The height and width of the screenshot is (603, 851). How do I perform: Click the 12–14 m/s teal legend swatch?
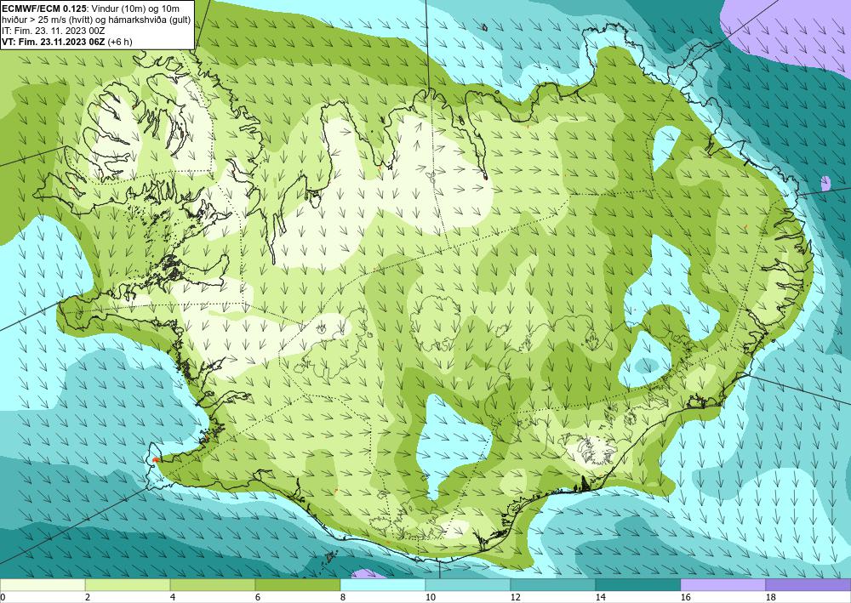point(552,584)
